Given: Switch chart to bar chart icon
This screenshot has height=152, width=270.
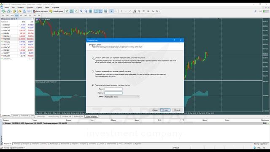Looking at the screenshot, I should click(x=67, y=11).
